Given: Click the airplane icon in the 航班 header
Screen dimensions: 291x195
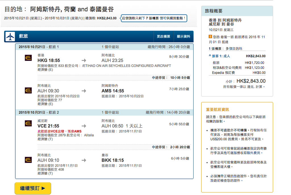Looking at the screenshot, I should tap(10, 36).
